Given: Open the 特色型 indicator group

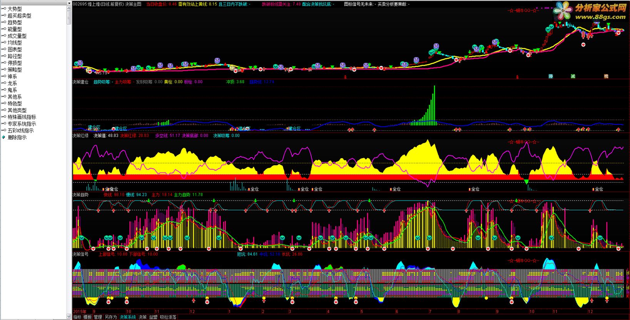Looking at the screenshot, I should pyautogui.click(x=15, y=104).
